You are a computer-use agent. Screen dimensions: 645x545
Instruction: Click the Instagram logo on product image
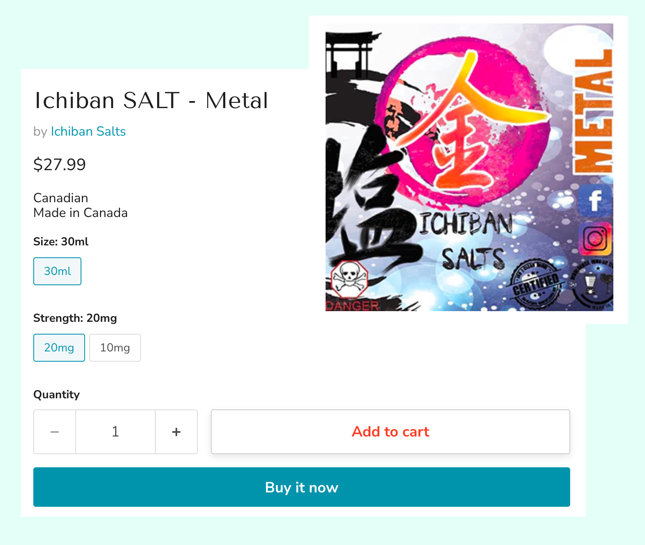(595, 238)
